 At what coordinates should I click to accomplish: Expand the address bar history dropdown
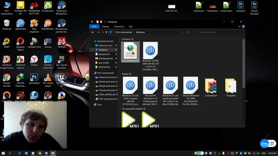click(182, 32)
